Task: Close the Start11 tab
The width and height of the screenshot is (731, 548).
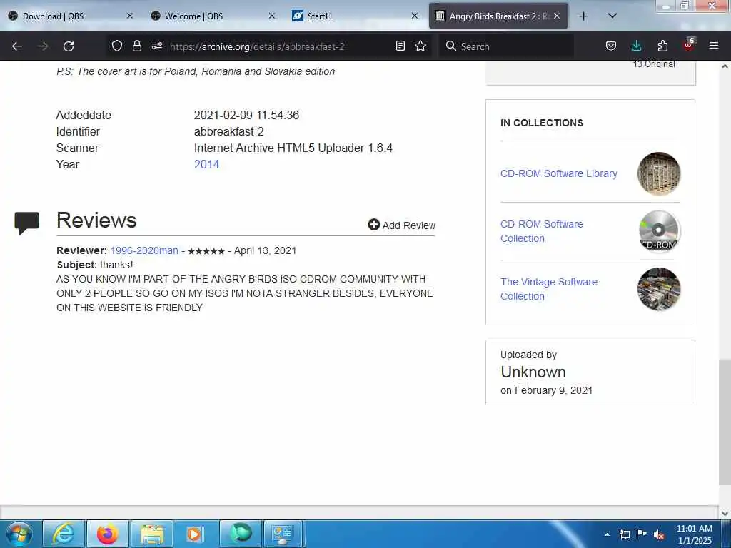Action: [x=415, y=16]
